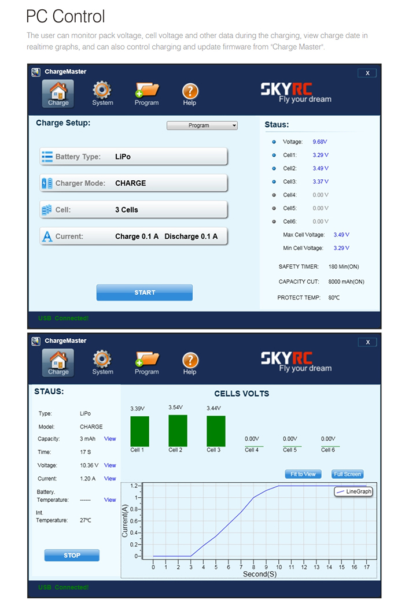Open the Cell count selector showing 3 Cells
The width and height of the screenshot is (405, 607).
point(134,210)
